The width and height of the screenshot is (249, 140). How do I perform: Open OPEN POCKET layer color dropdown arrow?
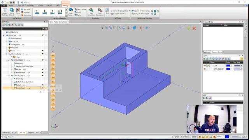coord(231,69)
